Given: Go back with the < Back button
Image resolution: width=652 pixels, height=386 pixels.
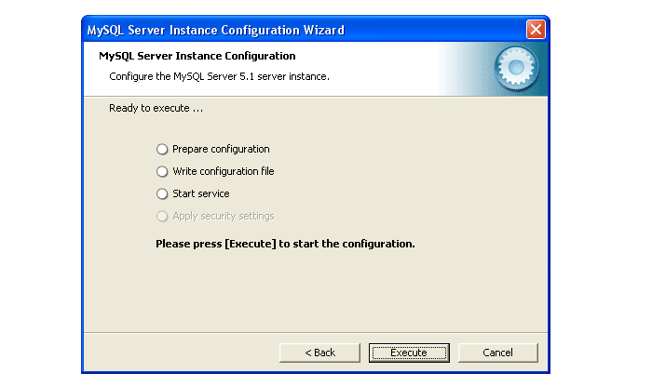Looking at the screenshot, I should pos(319,353).
